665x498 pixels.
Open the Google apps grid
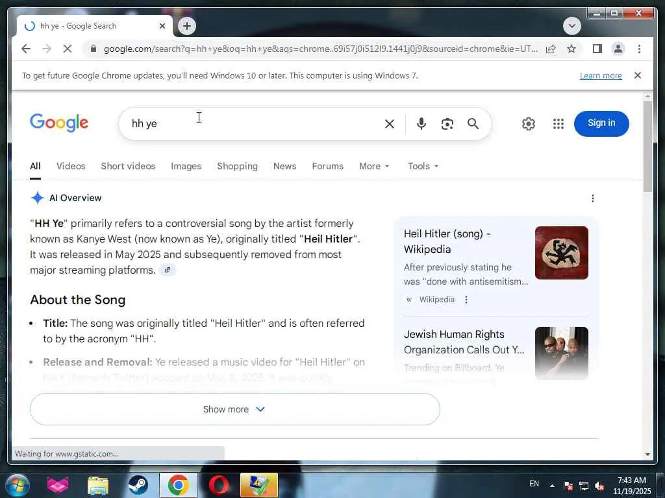click(558, 124)
